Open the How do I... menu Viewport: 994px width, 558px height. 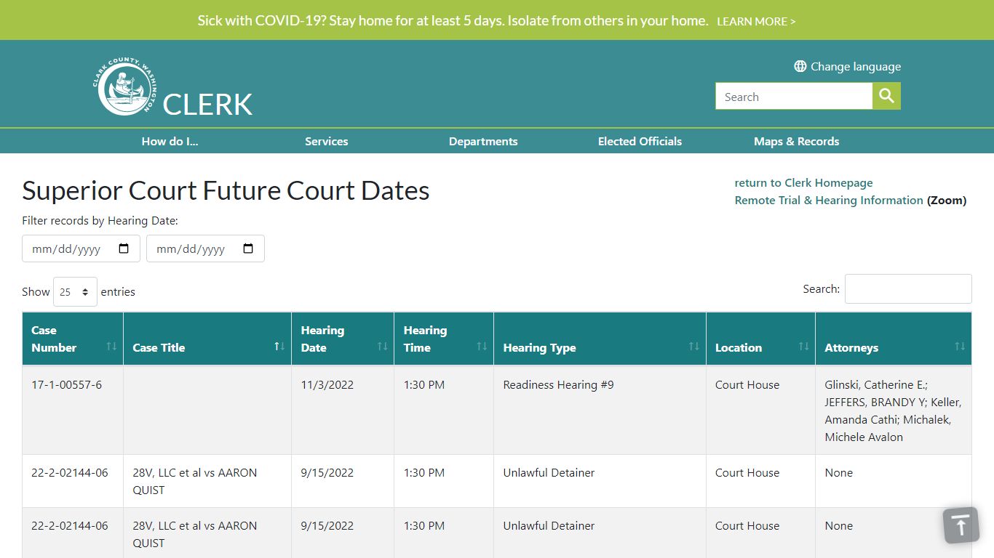click(170, 141)
